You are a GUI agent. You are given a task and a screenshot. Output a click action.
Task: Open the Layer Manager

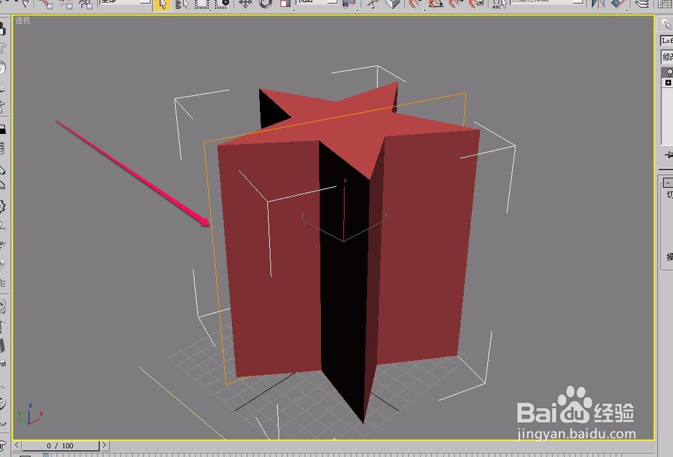[643, 5]
